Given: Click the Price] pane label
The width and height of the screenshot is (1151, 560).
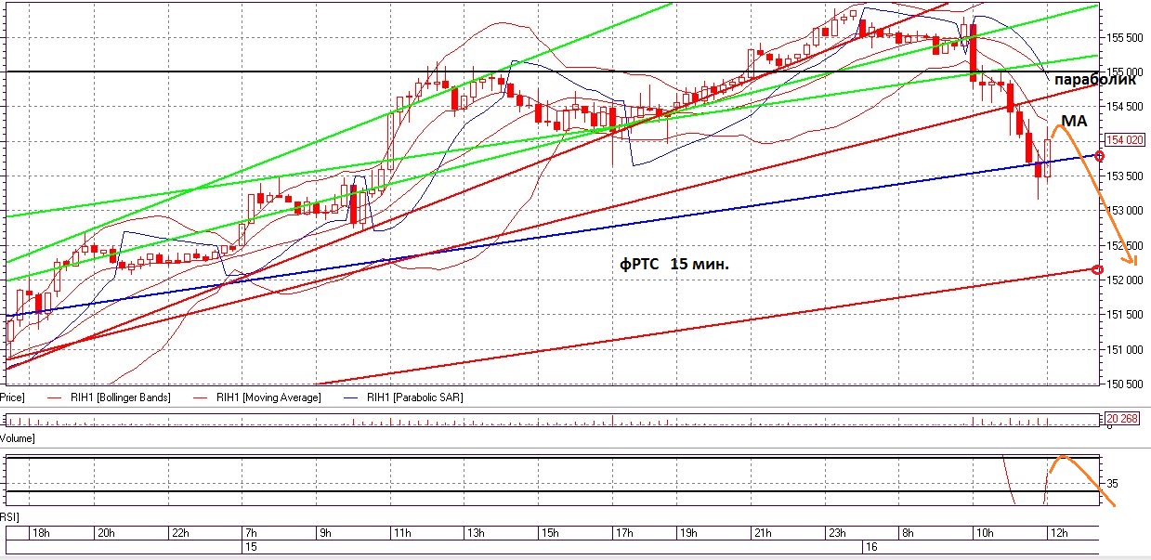Looking at the screenshot, I should click(11, 397).
